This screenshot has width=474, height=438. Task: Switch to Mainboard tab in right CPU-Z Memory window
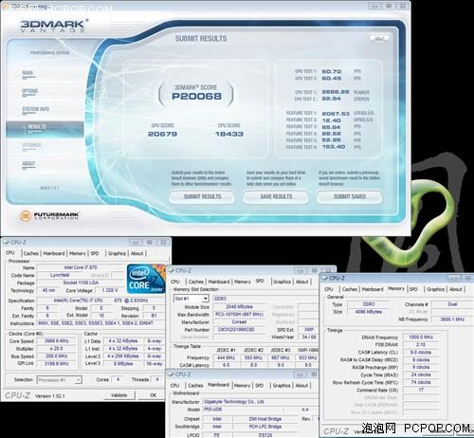(x=373, y=289)
